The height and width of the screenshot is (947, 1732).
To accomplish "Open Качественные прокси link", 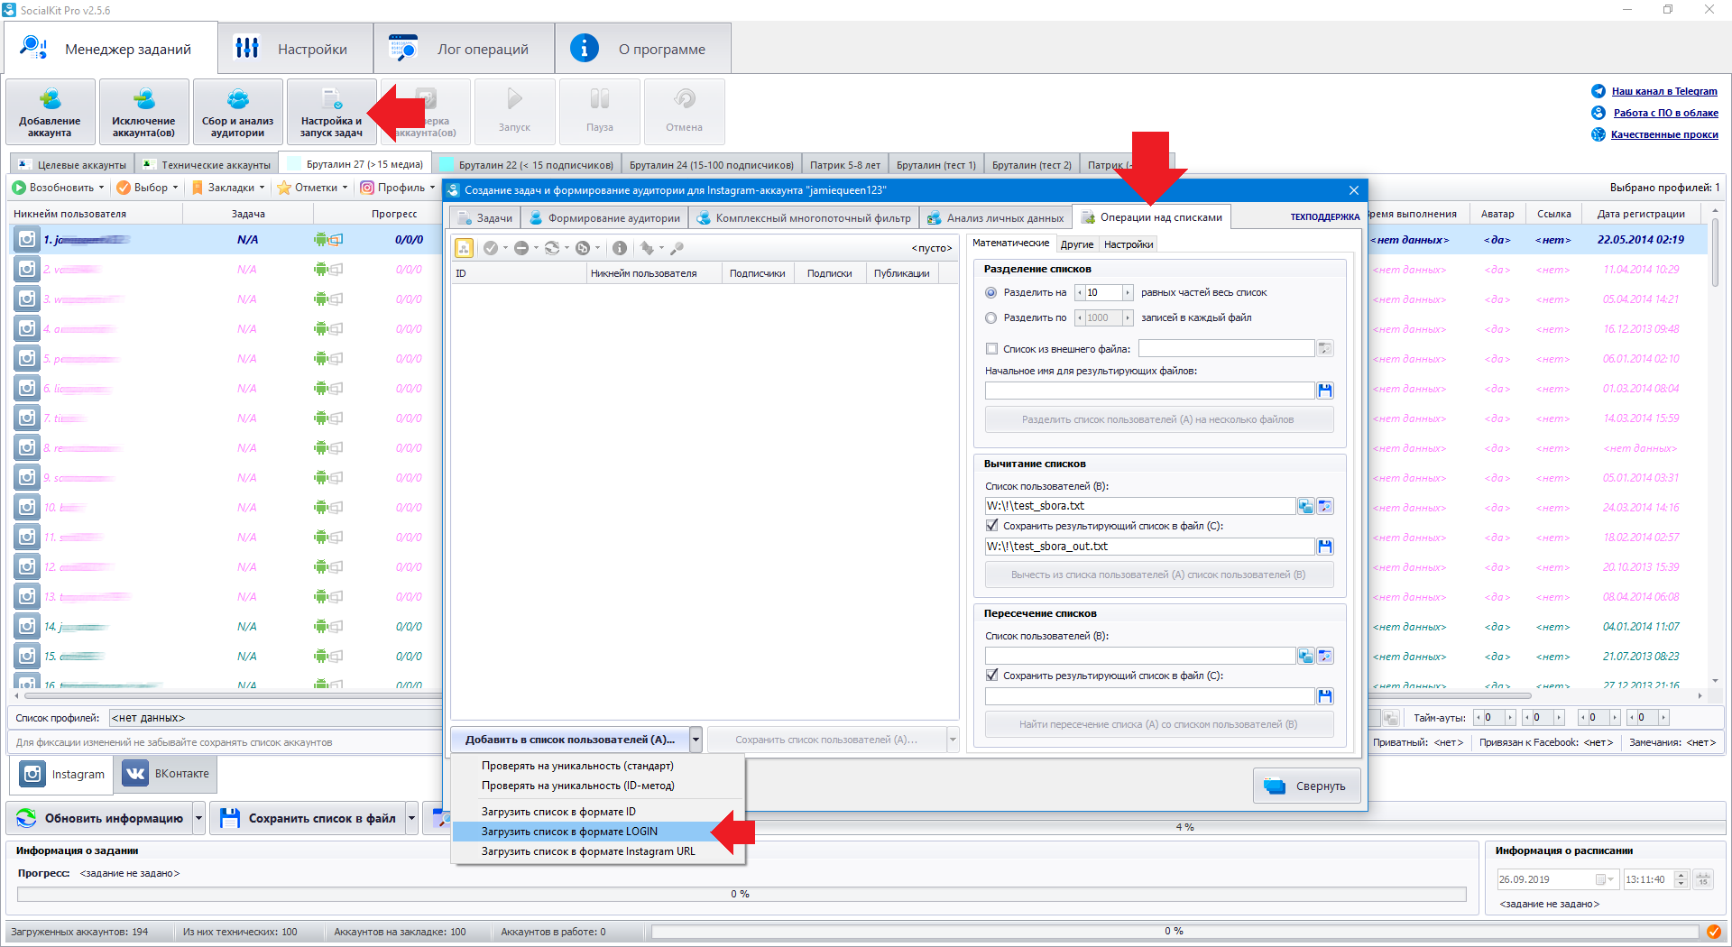I will point(1664,134).
